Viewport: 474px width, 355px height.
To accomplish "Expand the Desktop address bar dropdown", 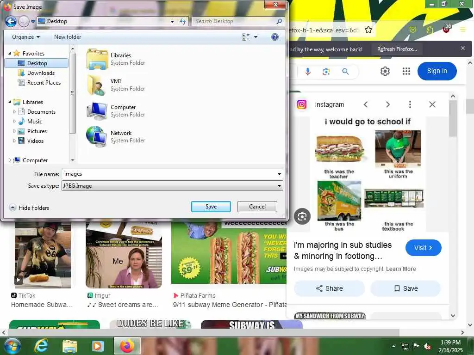I will tap(172, 21).
